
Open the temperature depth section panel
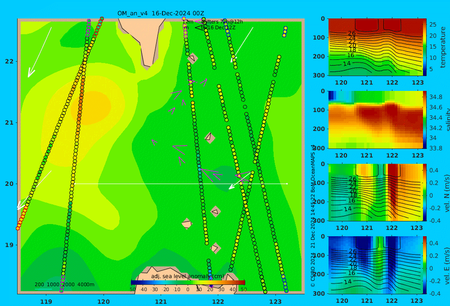375,47
